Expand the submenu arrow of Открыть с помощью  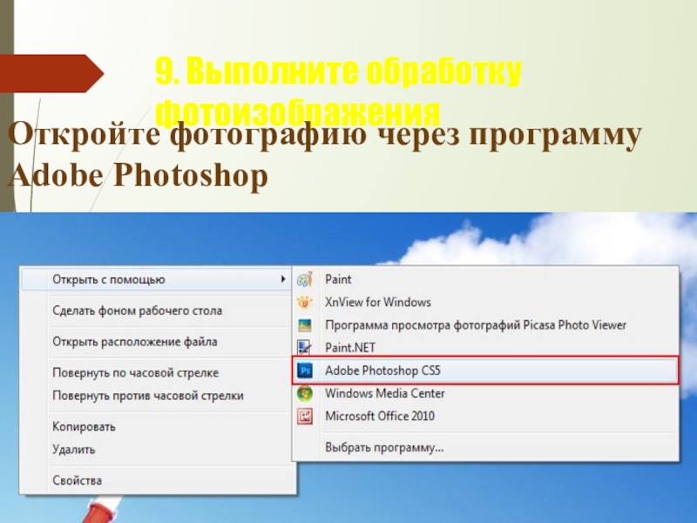(283, 279)
